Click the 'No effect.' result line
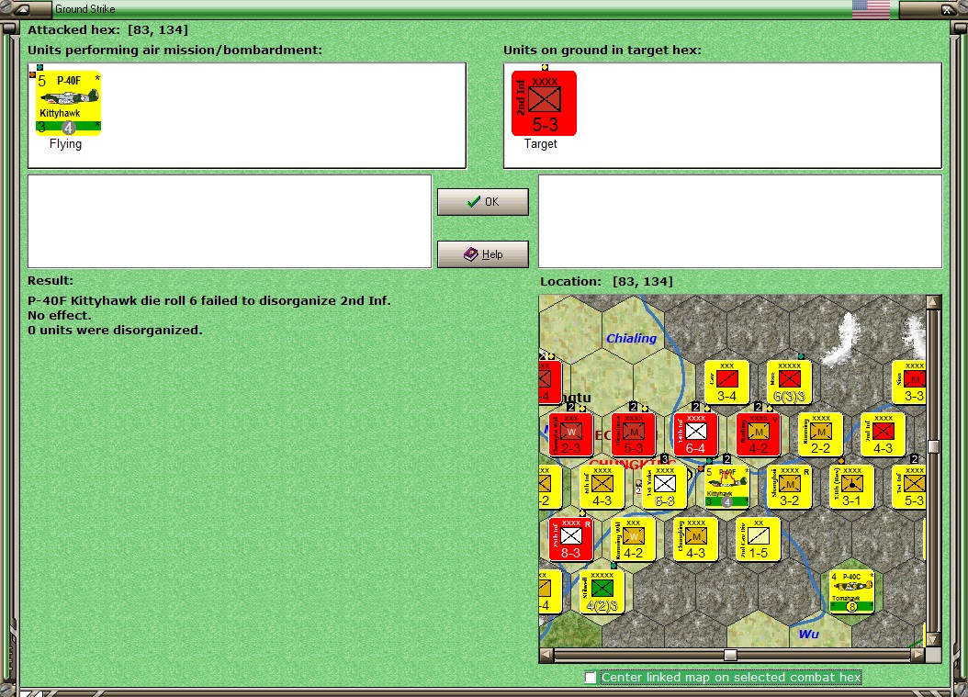The width and height of the screenshot is (968, 697). coord(60,316)
